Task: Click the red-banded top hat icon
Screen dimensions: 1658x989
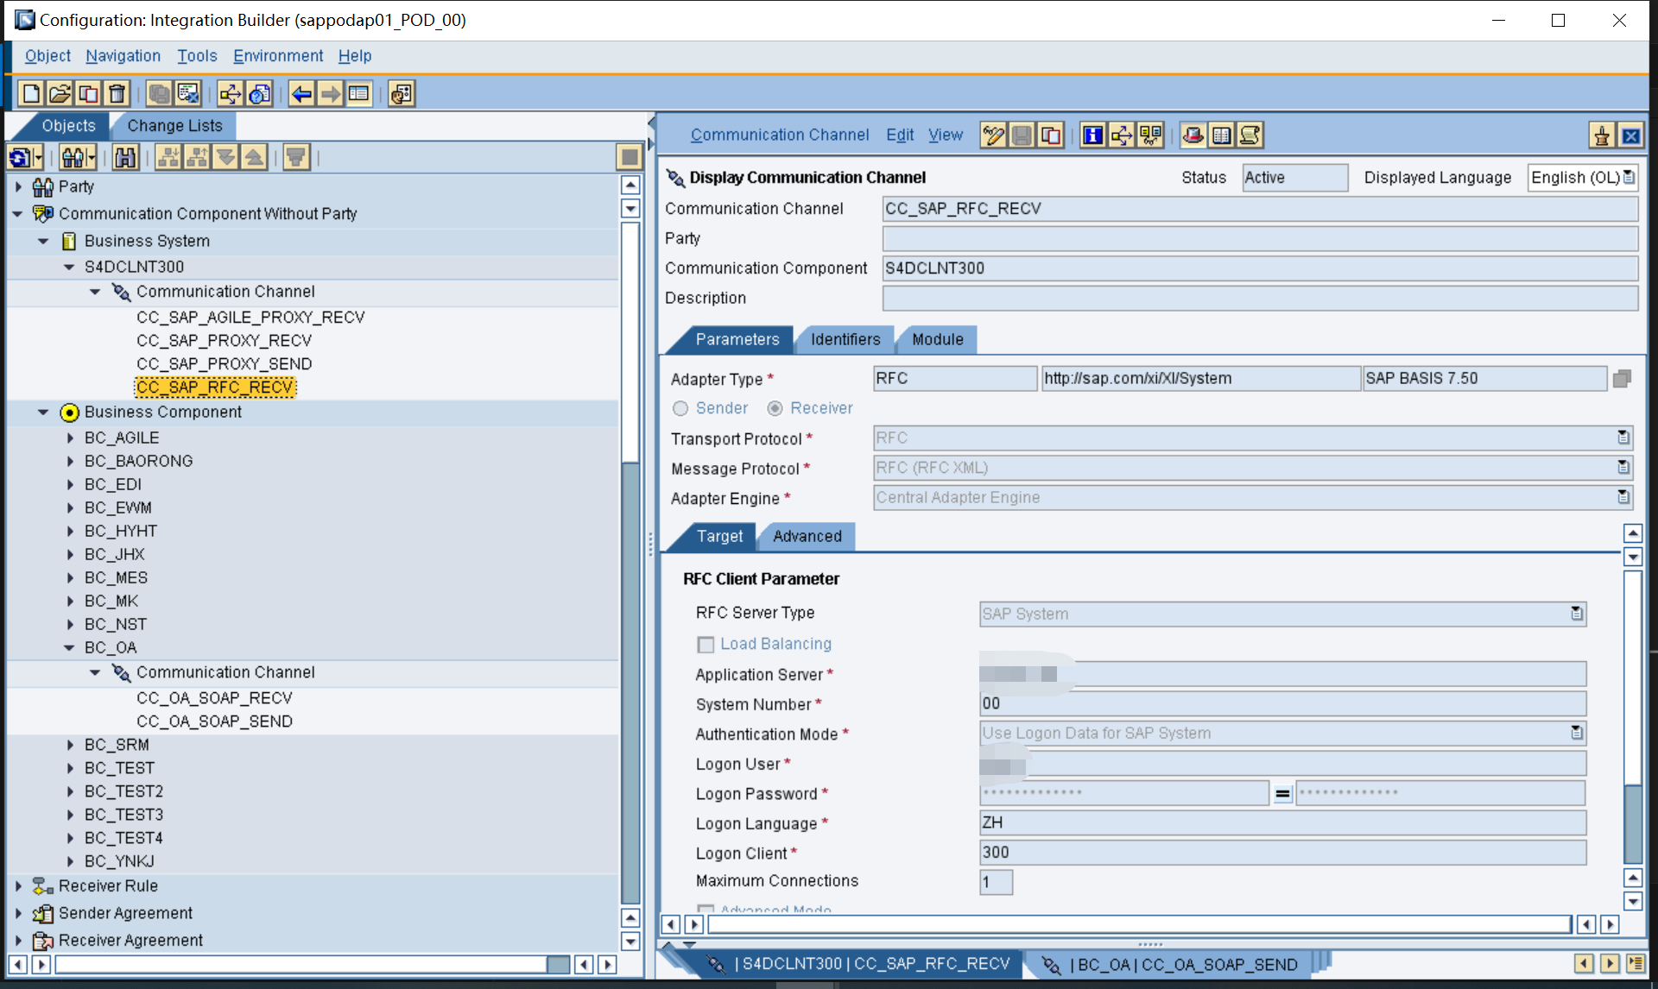Action: (1193, 135)
